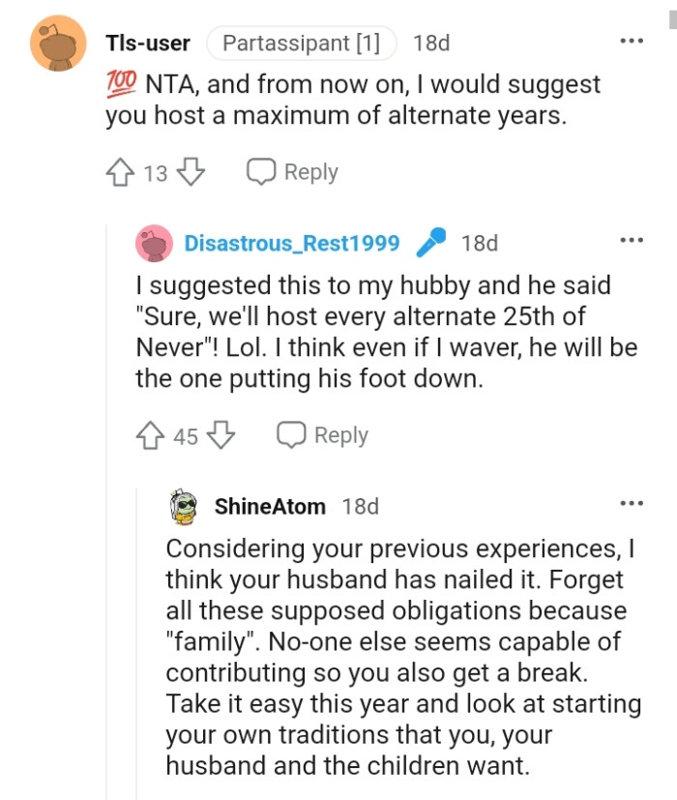Click the blue microphone flair beside Disastrous_Rest1999
Image resolution: width=677 pixels, height=800 pixels.
(431, 243)
